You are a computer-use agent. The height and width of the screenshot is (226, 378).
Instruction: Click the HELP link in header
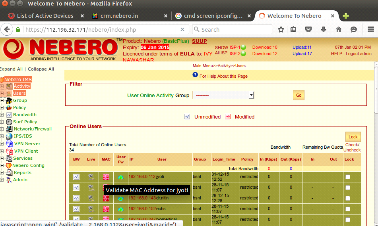click(337, 54)
